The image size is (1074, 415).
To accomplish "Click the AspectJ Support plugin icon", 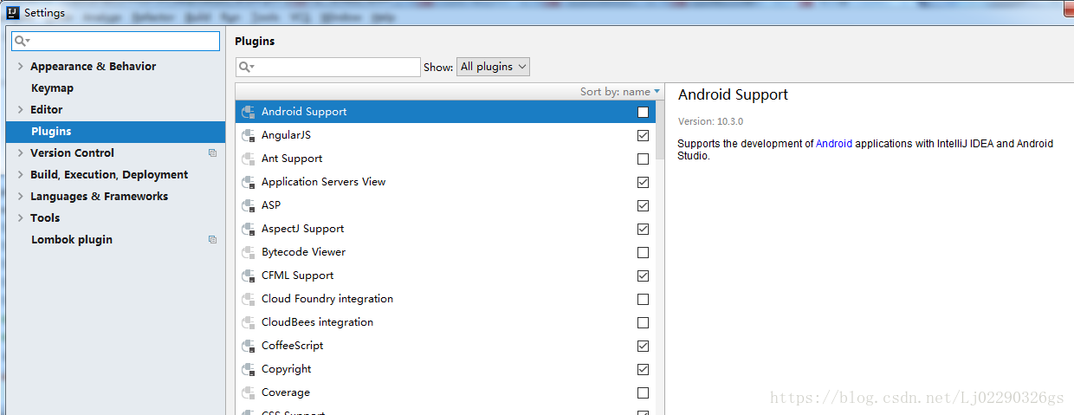I will 249,229.
